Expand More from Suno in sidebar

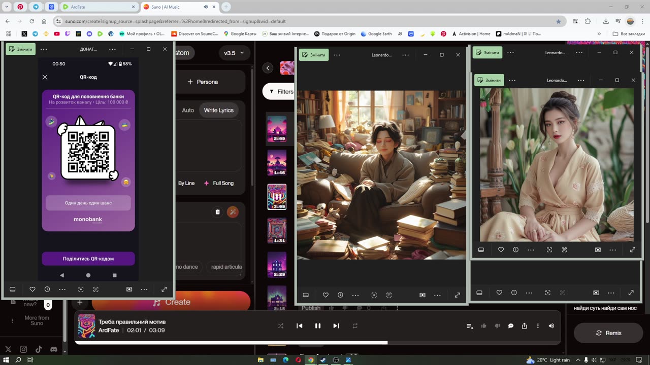click(37, 321)
